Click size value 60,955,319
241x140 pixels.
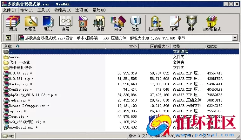coord(127,73)
